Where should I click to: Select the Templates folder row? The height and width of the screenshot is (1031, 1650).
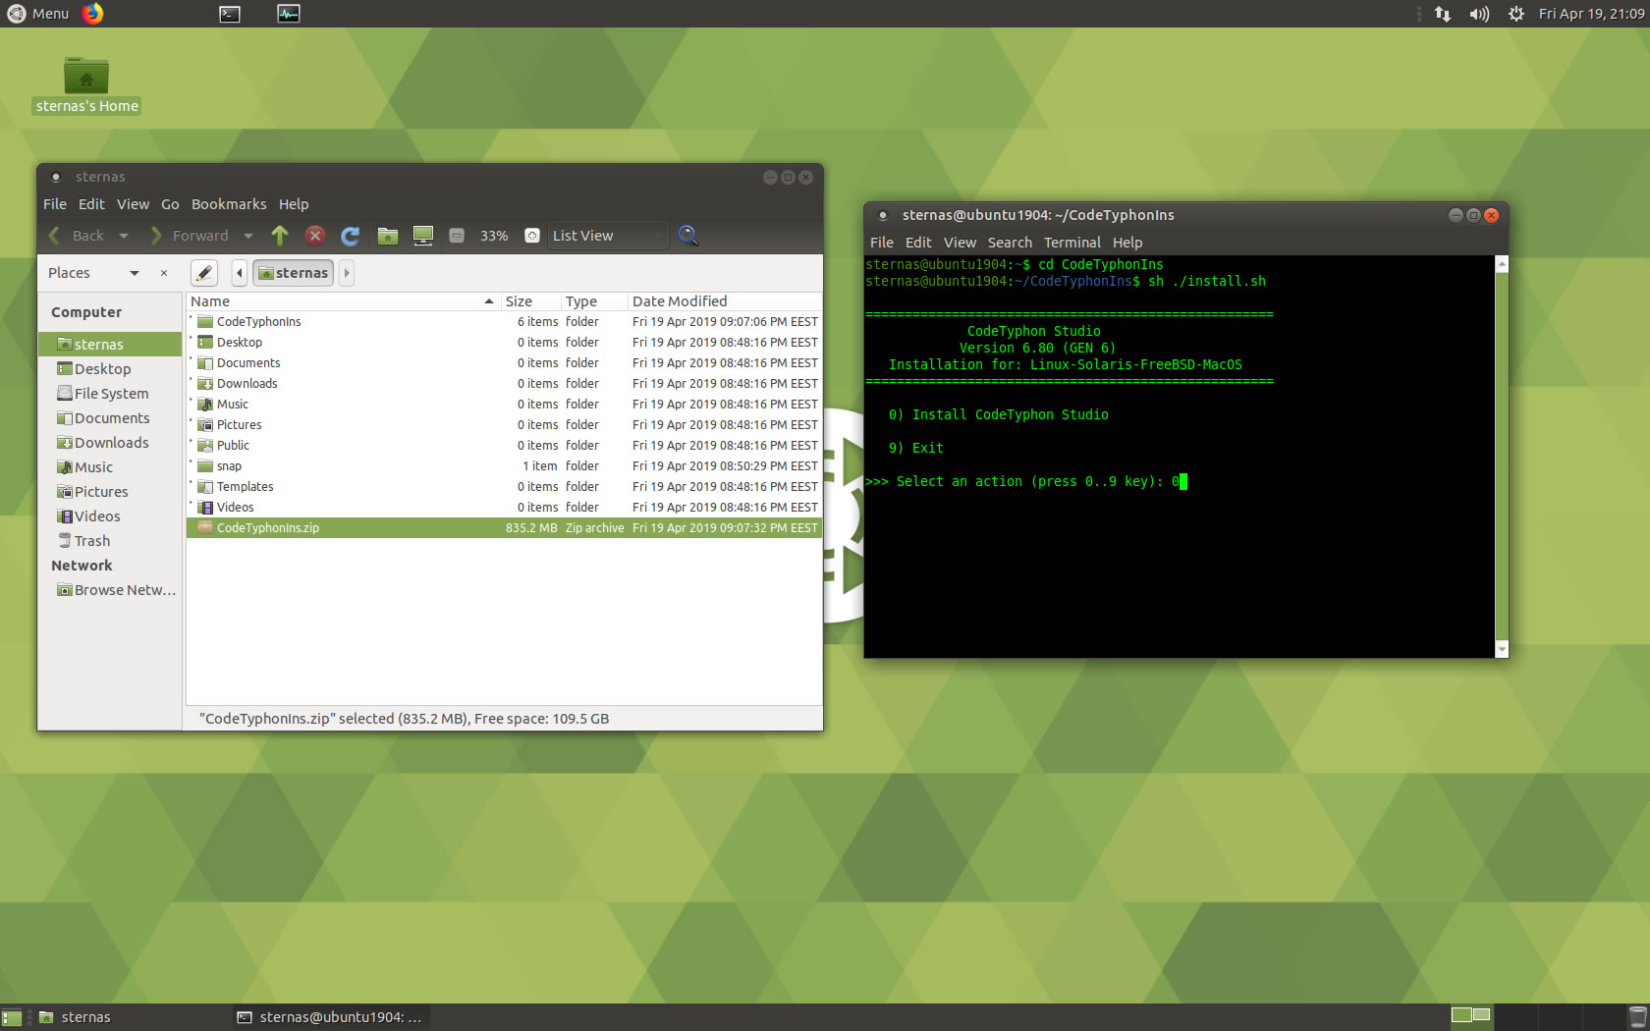coord(504,486)
